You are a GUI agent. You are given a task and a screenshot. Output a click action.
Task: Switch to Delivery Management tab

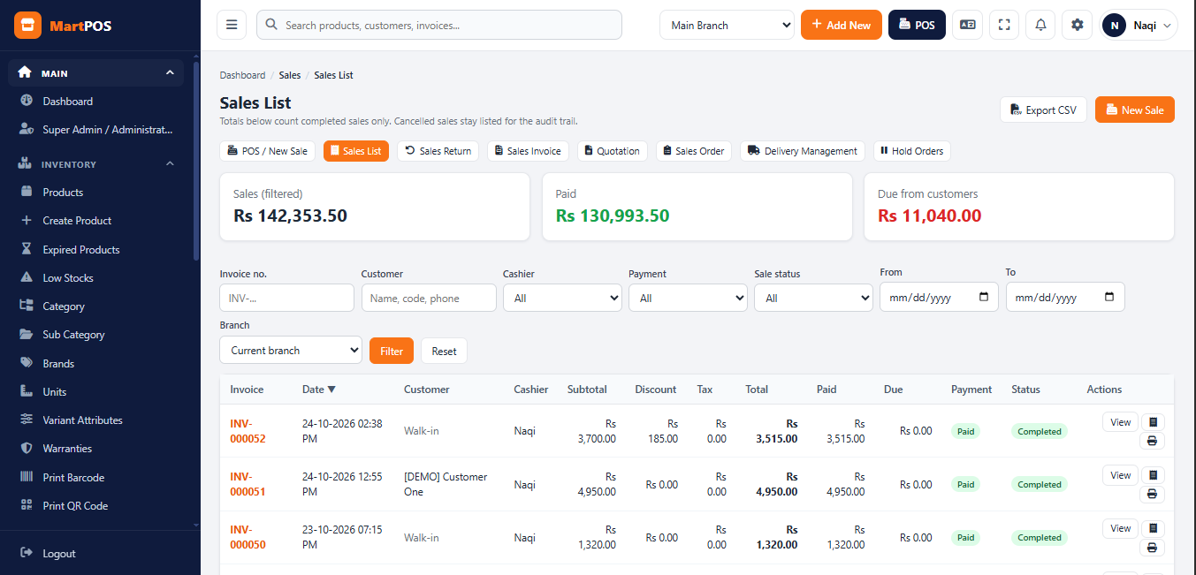(x=803, y=151)
